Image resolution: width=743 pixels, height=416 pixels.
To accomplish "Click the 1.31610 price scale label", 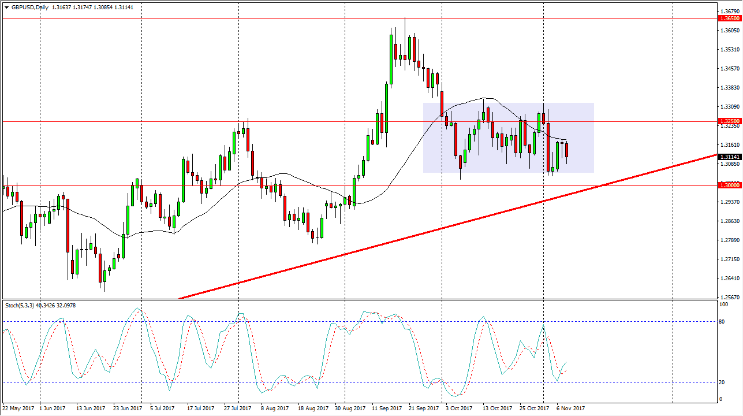I will [730, 144].
